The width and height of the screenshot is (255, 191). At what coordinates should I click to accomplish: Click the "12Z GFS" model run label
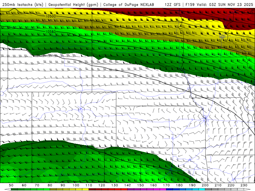click(x=172, y=4)
